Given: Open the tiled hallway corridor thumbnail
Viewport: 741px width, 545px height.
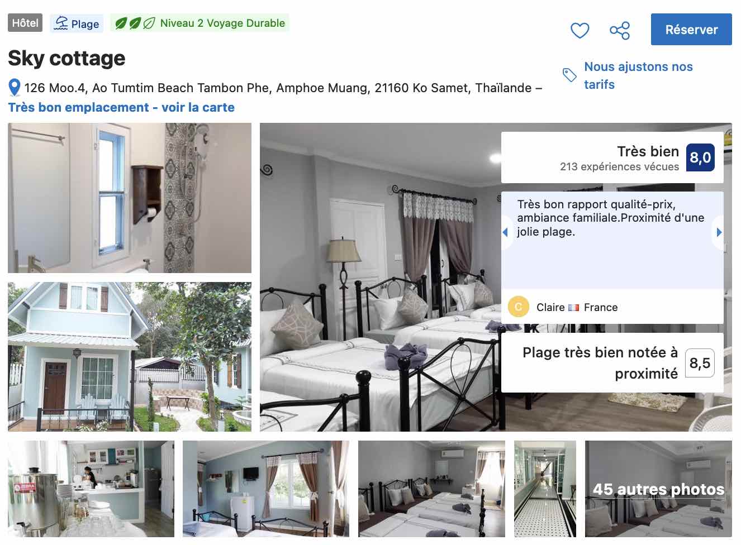Looking at the screenshot, I should pos(545,489).
